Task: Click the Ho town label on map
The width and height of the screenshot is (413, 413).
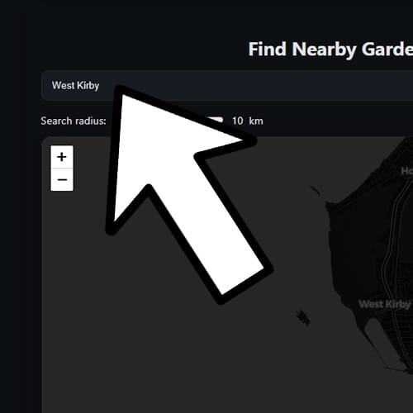Action: click(407, 171)
